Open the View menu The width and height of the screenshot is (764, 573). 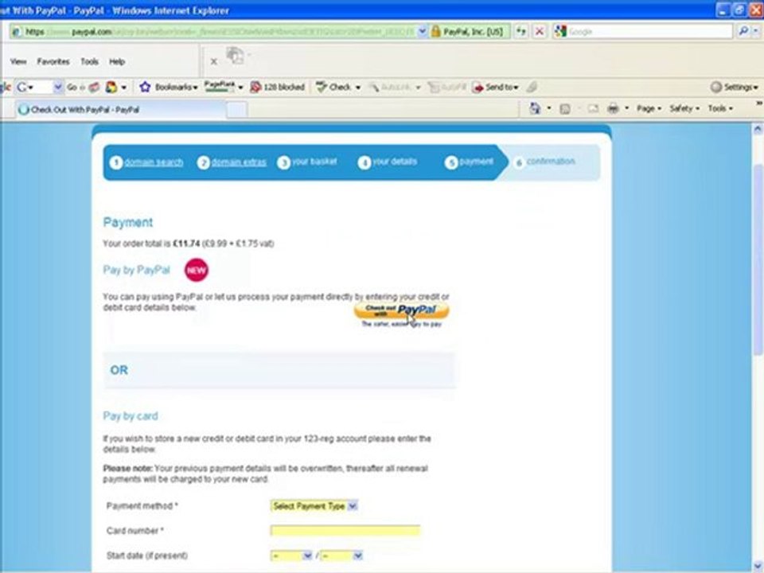tap(18, 61)
